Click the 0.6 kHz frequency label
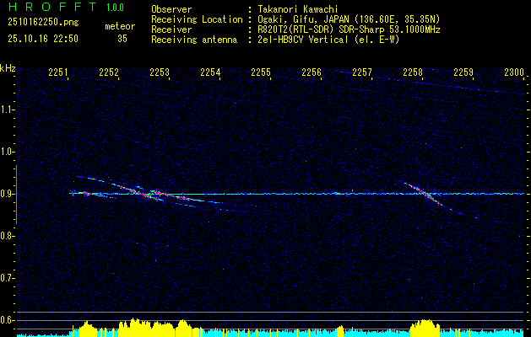The width and height of the screenshot is (531, 337). [7, 320]
